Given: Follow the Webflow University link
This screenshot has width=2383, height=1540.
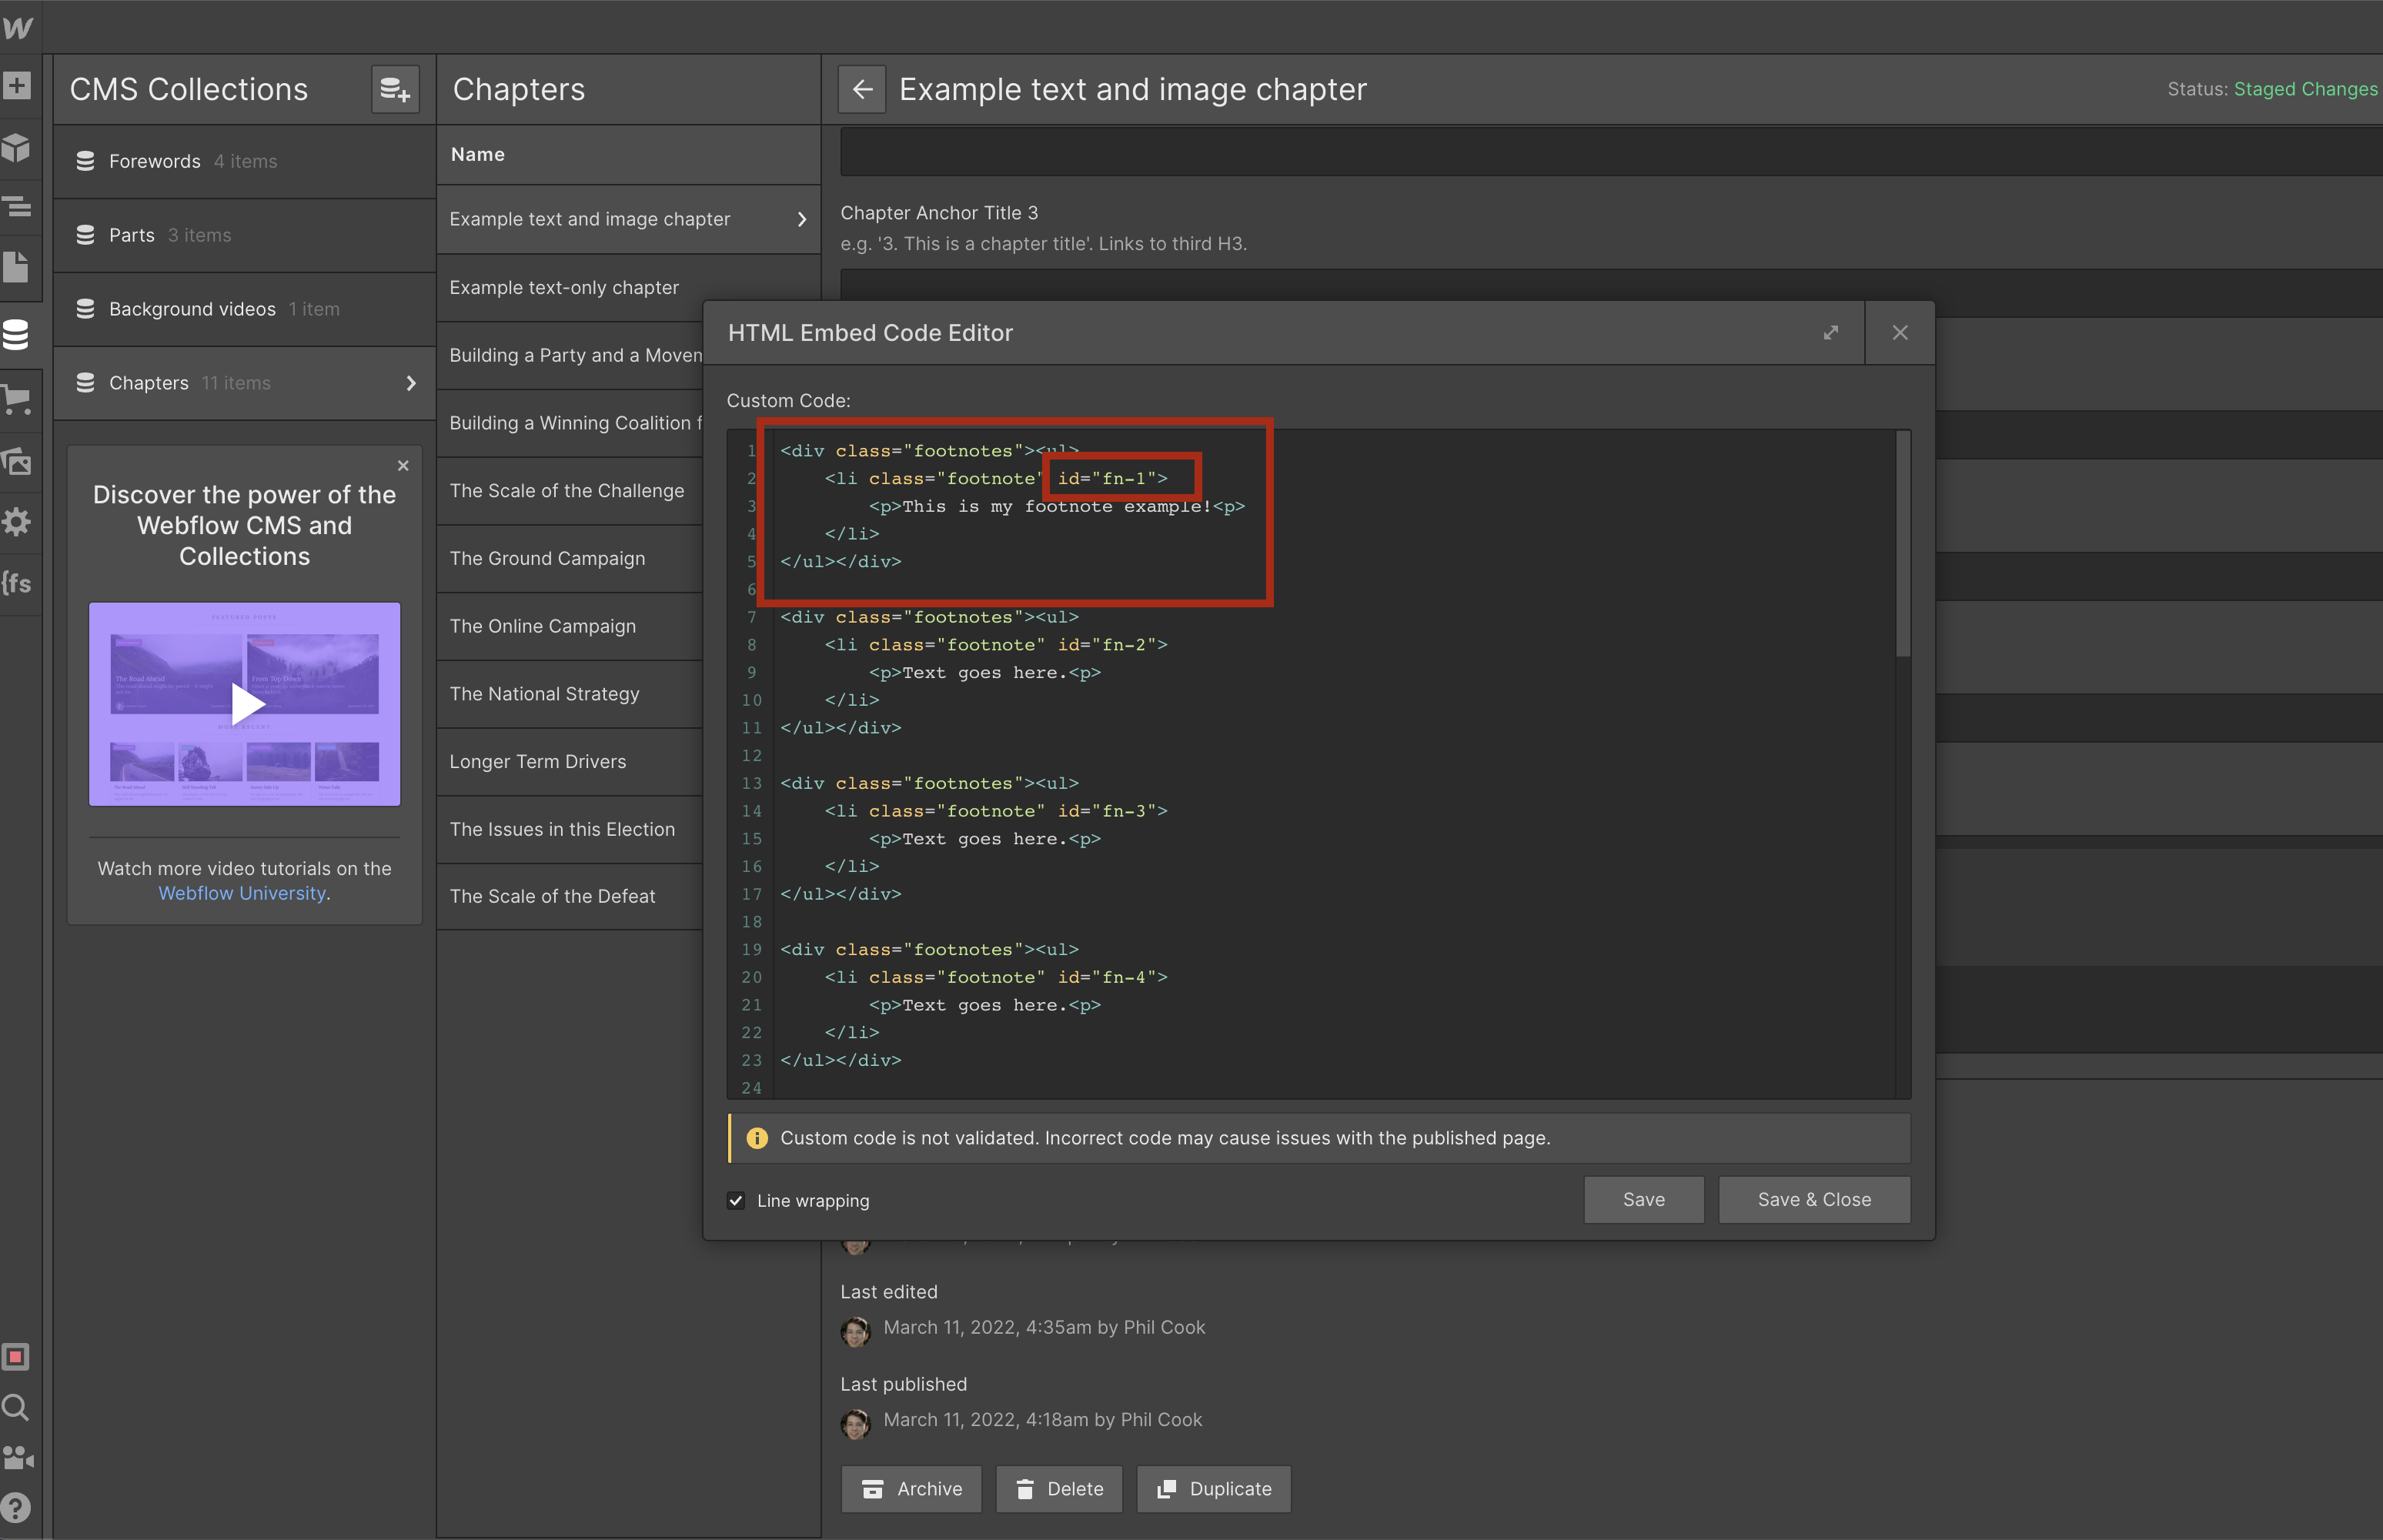Looking at the screenshot, I should [x=242, y=893].
